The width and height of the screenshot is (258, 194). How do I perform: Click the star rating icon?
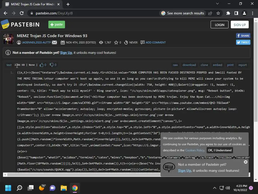(x=116, y=42)
